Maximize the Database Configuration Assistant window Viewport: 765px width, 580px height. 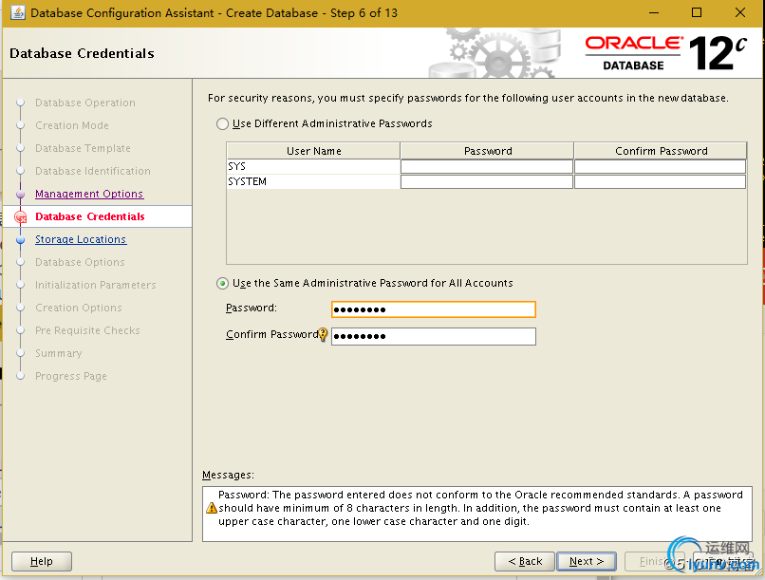[697, 12]
